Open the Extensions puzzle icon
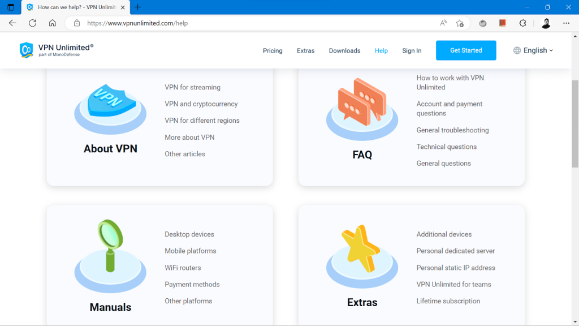Viewport: 579px width, 326px height. point(522,23)
